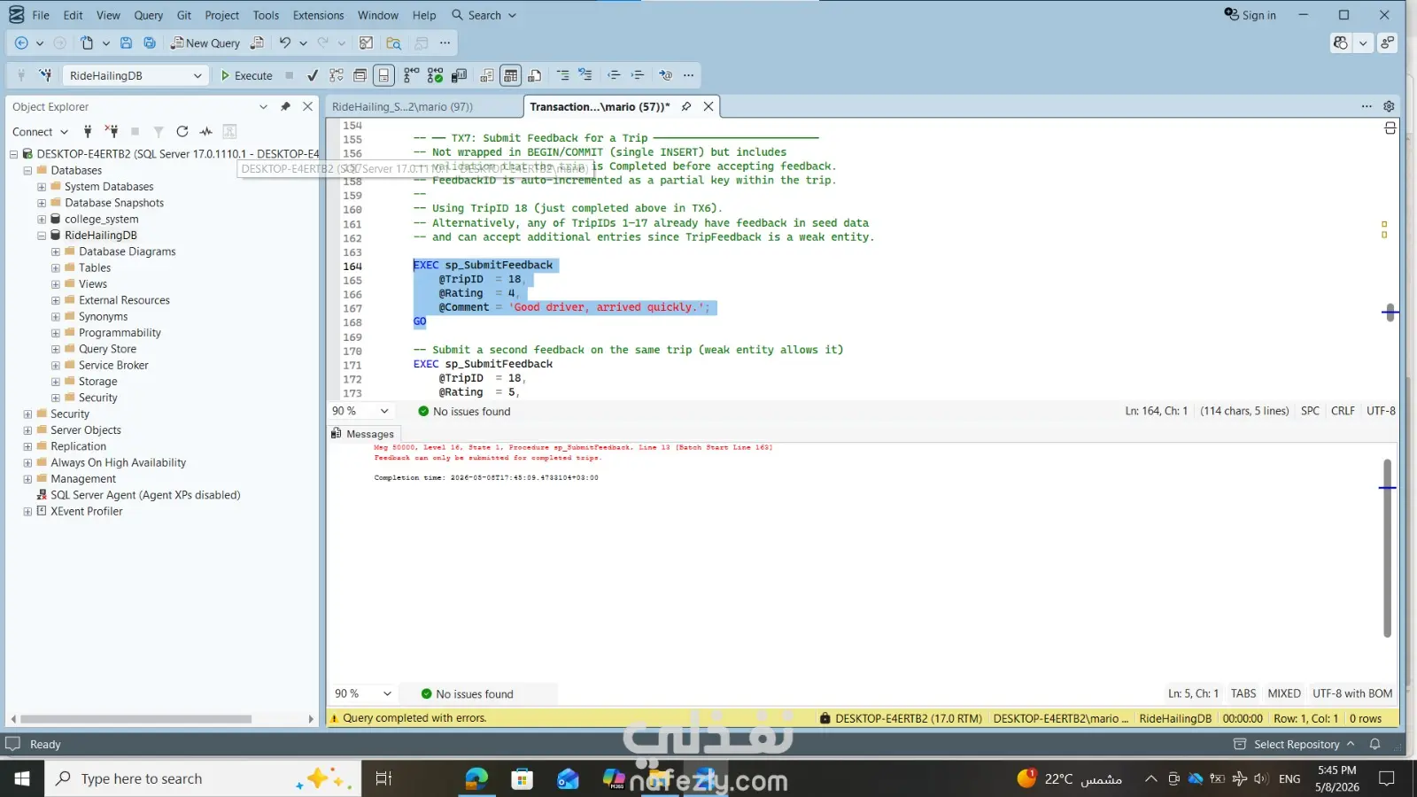The height and width of the screenshot is (797, 1417).
Task: Click Include Live Query Statistics icon
Action: coord(435,75)
